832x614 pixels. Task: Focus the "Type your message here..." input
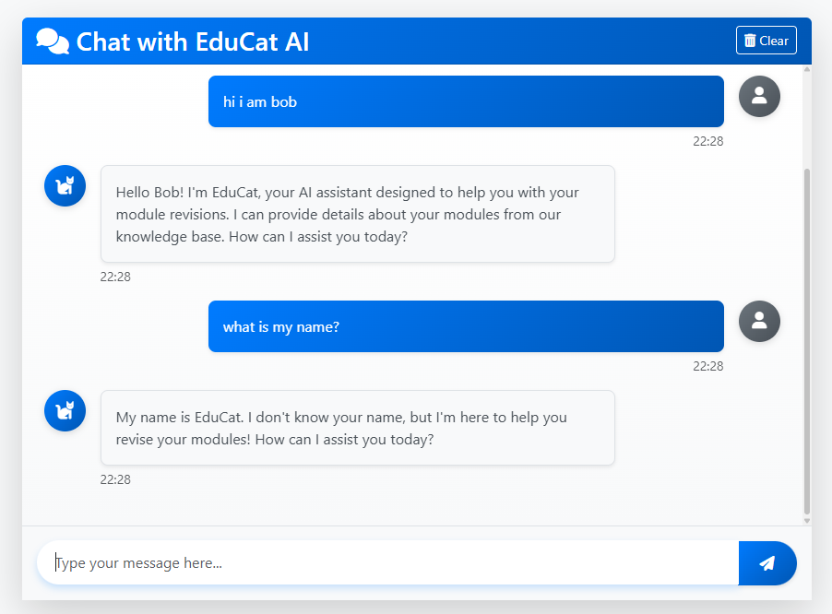pyautogui.click(x=387, y=562)
